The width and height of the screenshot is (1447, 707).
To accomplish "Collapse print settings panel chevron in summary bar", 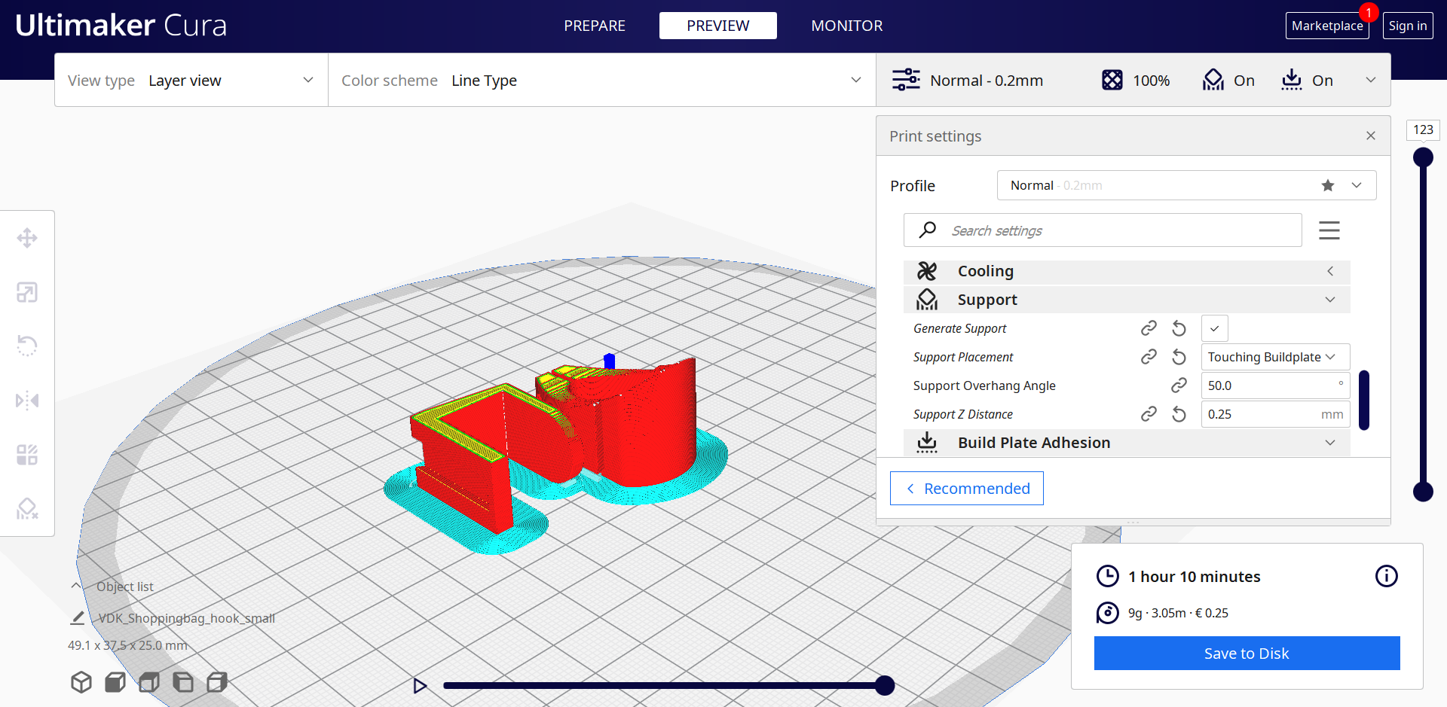I will tap(1371, 80).
